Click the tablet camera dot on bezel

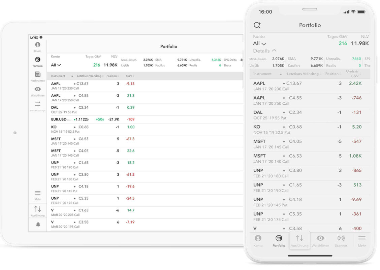click(x=15, y=133)
